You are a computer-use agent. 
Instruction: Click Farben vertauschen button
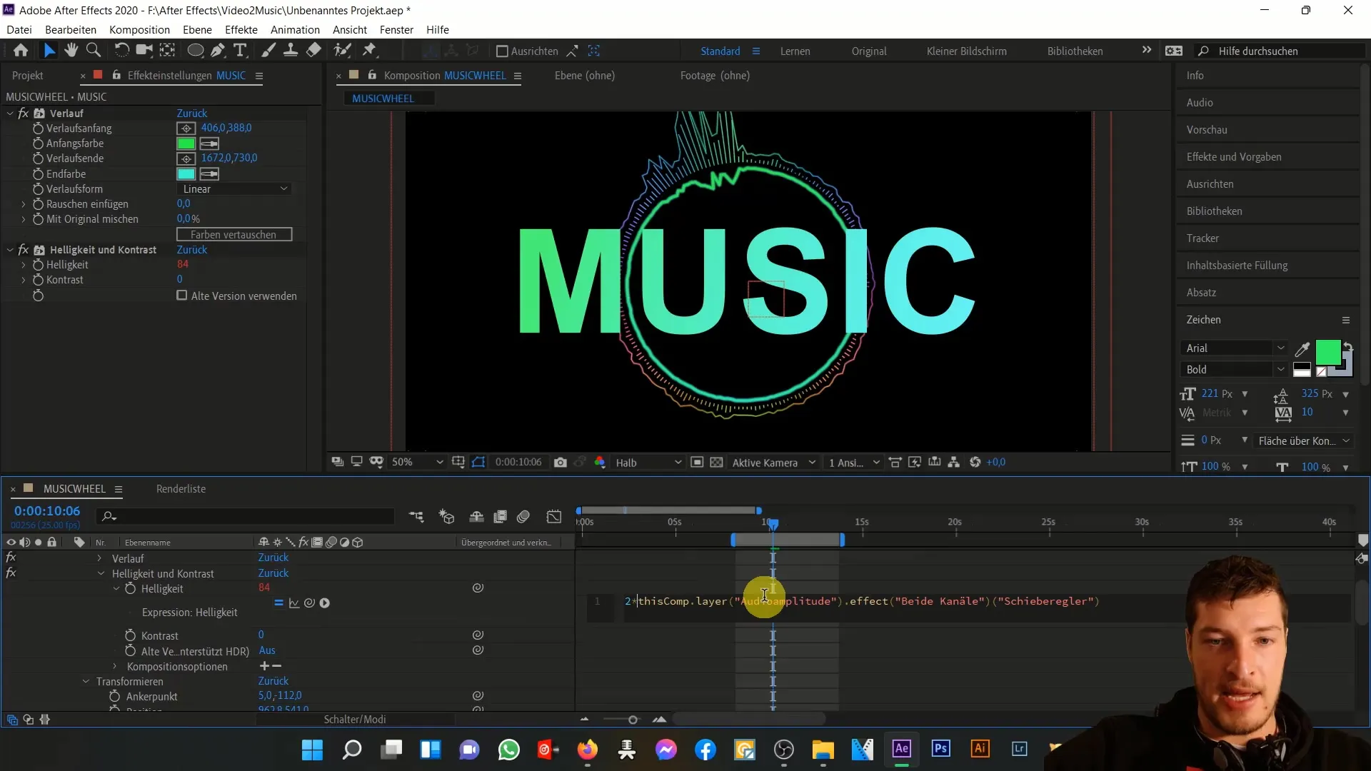[233, 234]
